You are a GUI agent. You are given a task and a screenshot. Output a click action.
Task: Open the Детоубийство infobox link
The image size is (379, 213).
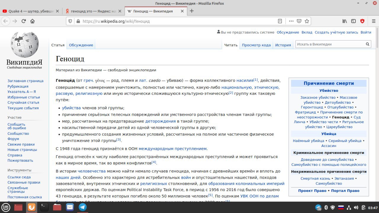tap(338, 103)
